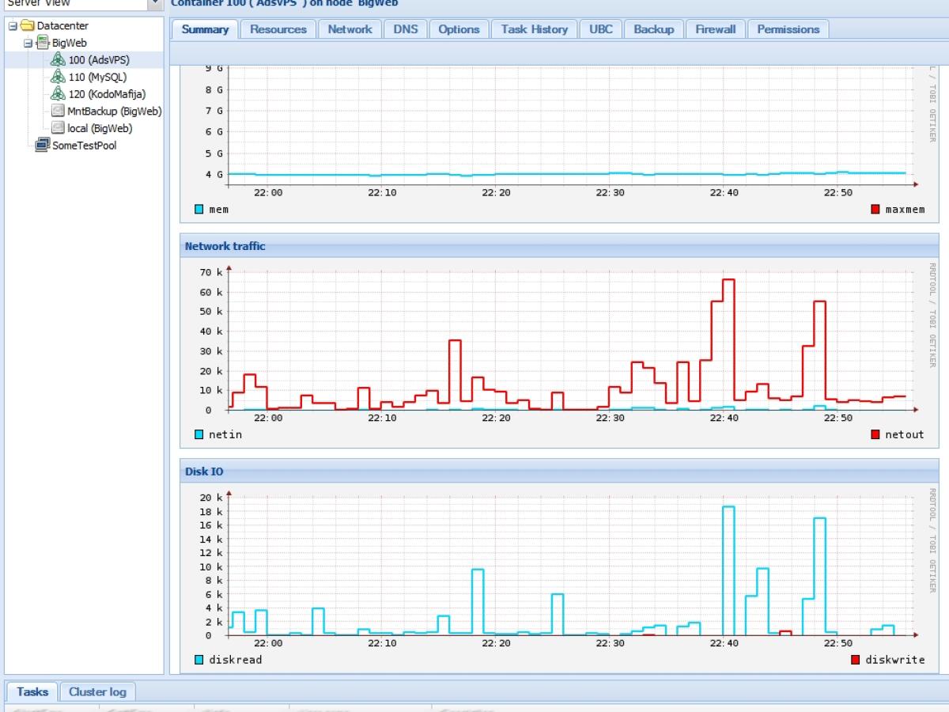Click the container icon for 120 (KodoMafija)
The height and width of the screenshot is (712, 949).
[x=58, y=94]
